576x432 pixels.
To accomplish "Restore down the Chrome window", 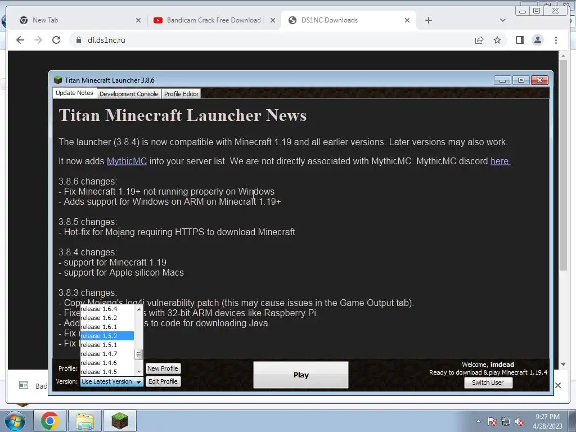I will tap(537, 11).
